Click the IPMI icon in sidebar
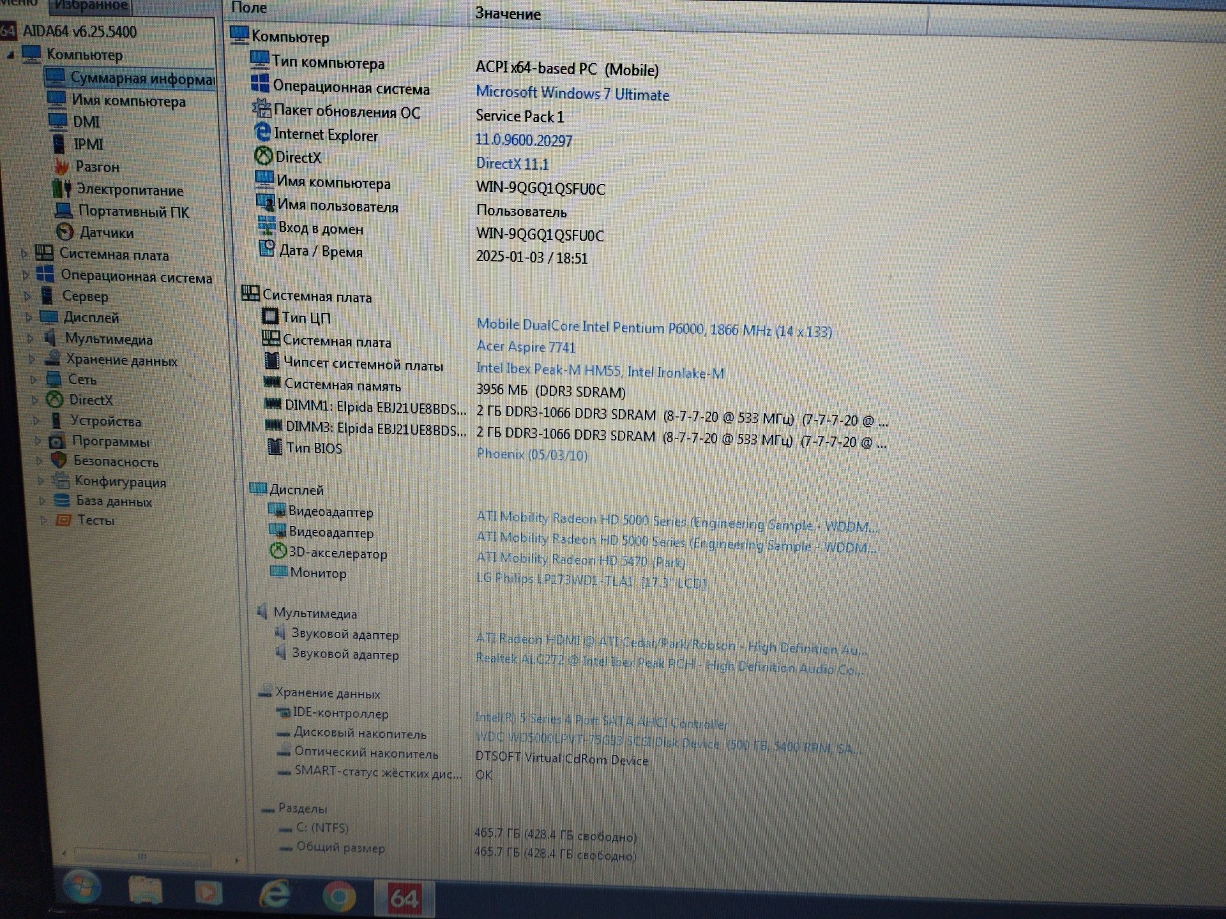 (x=59, y=144)
